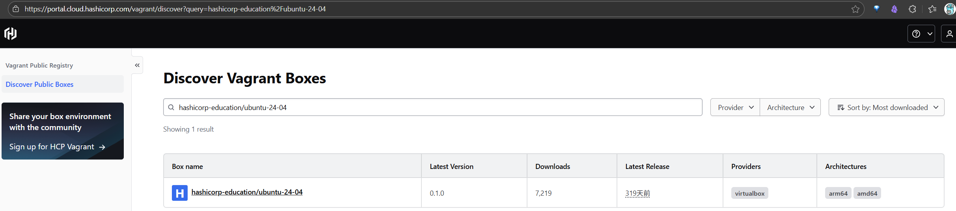Screen dimensions: 956x211
Task: Open hashicorp-education/ubuntu-24-04 box link
Action: pyautogui.click(x=247, y=192)
